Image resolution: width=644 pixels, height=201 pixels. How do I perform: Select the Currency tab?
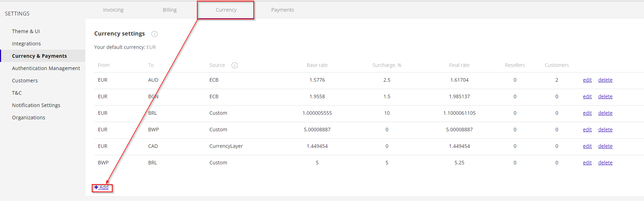(226, 10)
